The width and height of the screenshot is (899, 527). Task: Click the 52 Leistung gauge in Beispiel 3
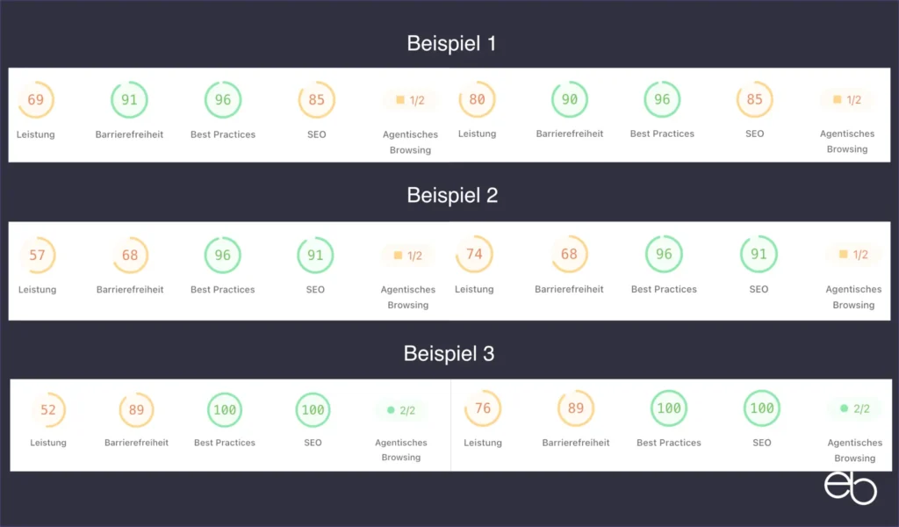(48, 409)
